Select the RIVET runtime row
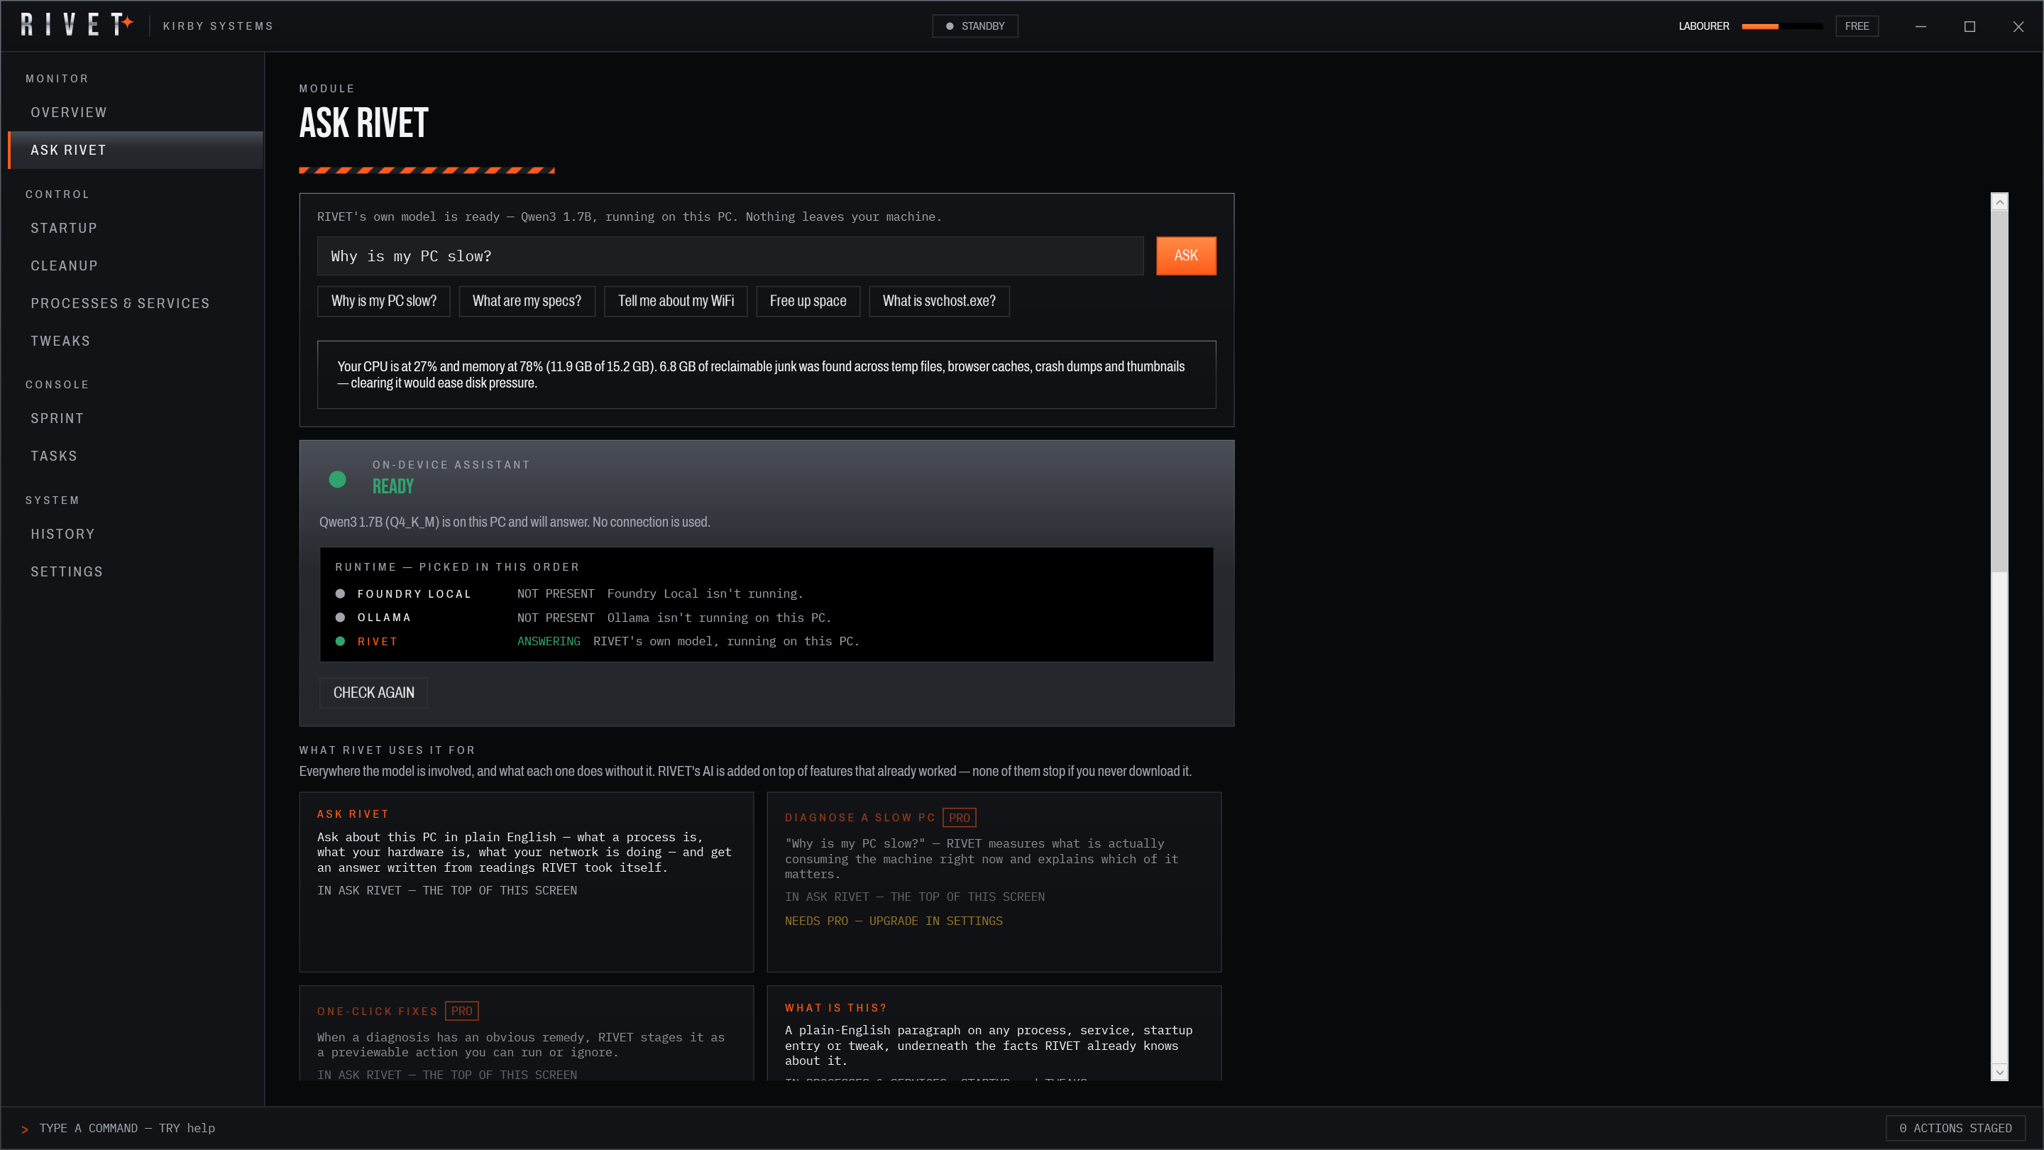The image size is (2044, 1150). click(766, 641)
